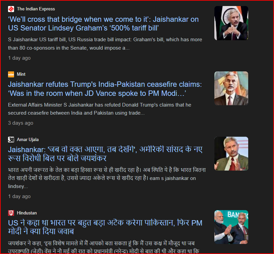The image size is (274, 254).
Task: Click snippet about Graham's bill with 80 co-sponsors
Action: click(105, 44)
